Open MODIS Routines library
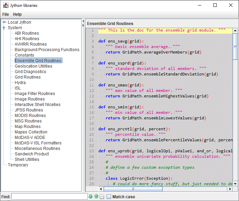 pos(30,116)
